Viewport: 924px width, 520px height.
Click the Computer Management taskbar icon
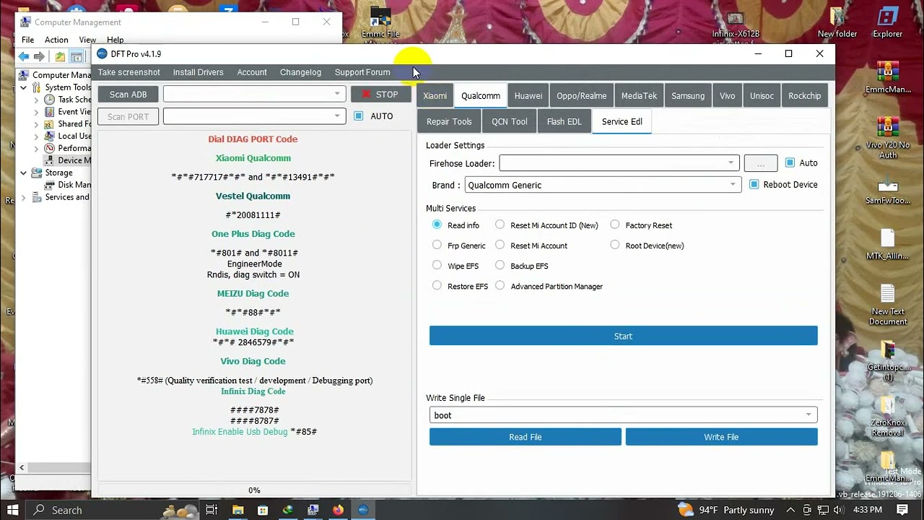coord(313,510)
